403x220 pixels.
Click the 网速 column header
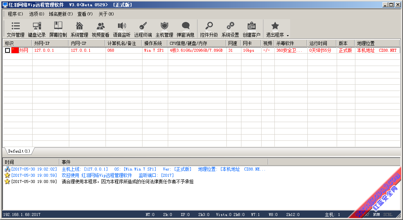pyautogui.click(x=234, y=43)
